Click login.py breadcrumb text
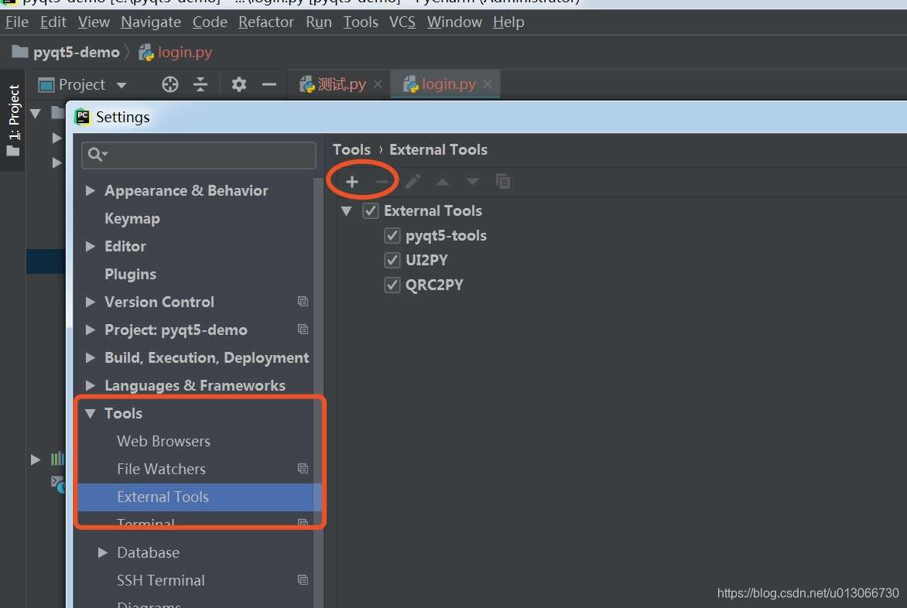The height and width of the screenshot is (608, 907). 185,52
